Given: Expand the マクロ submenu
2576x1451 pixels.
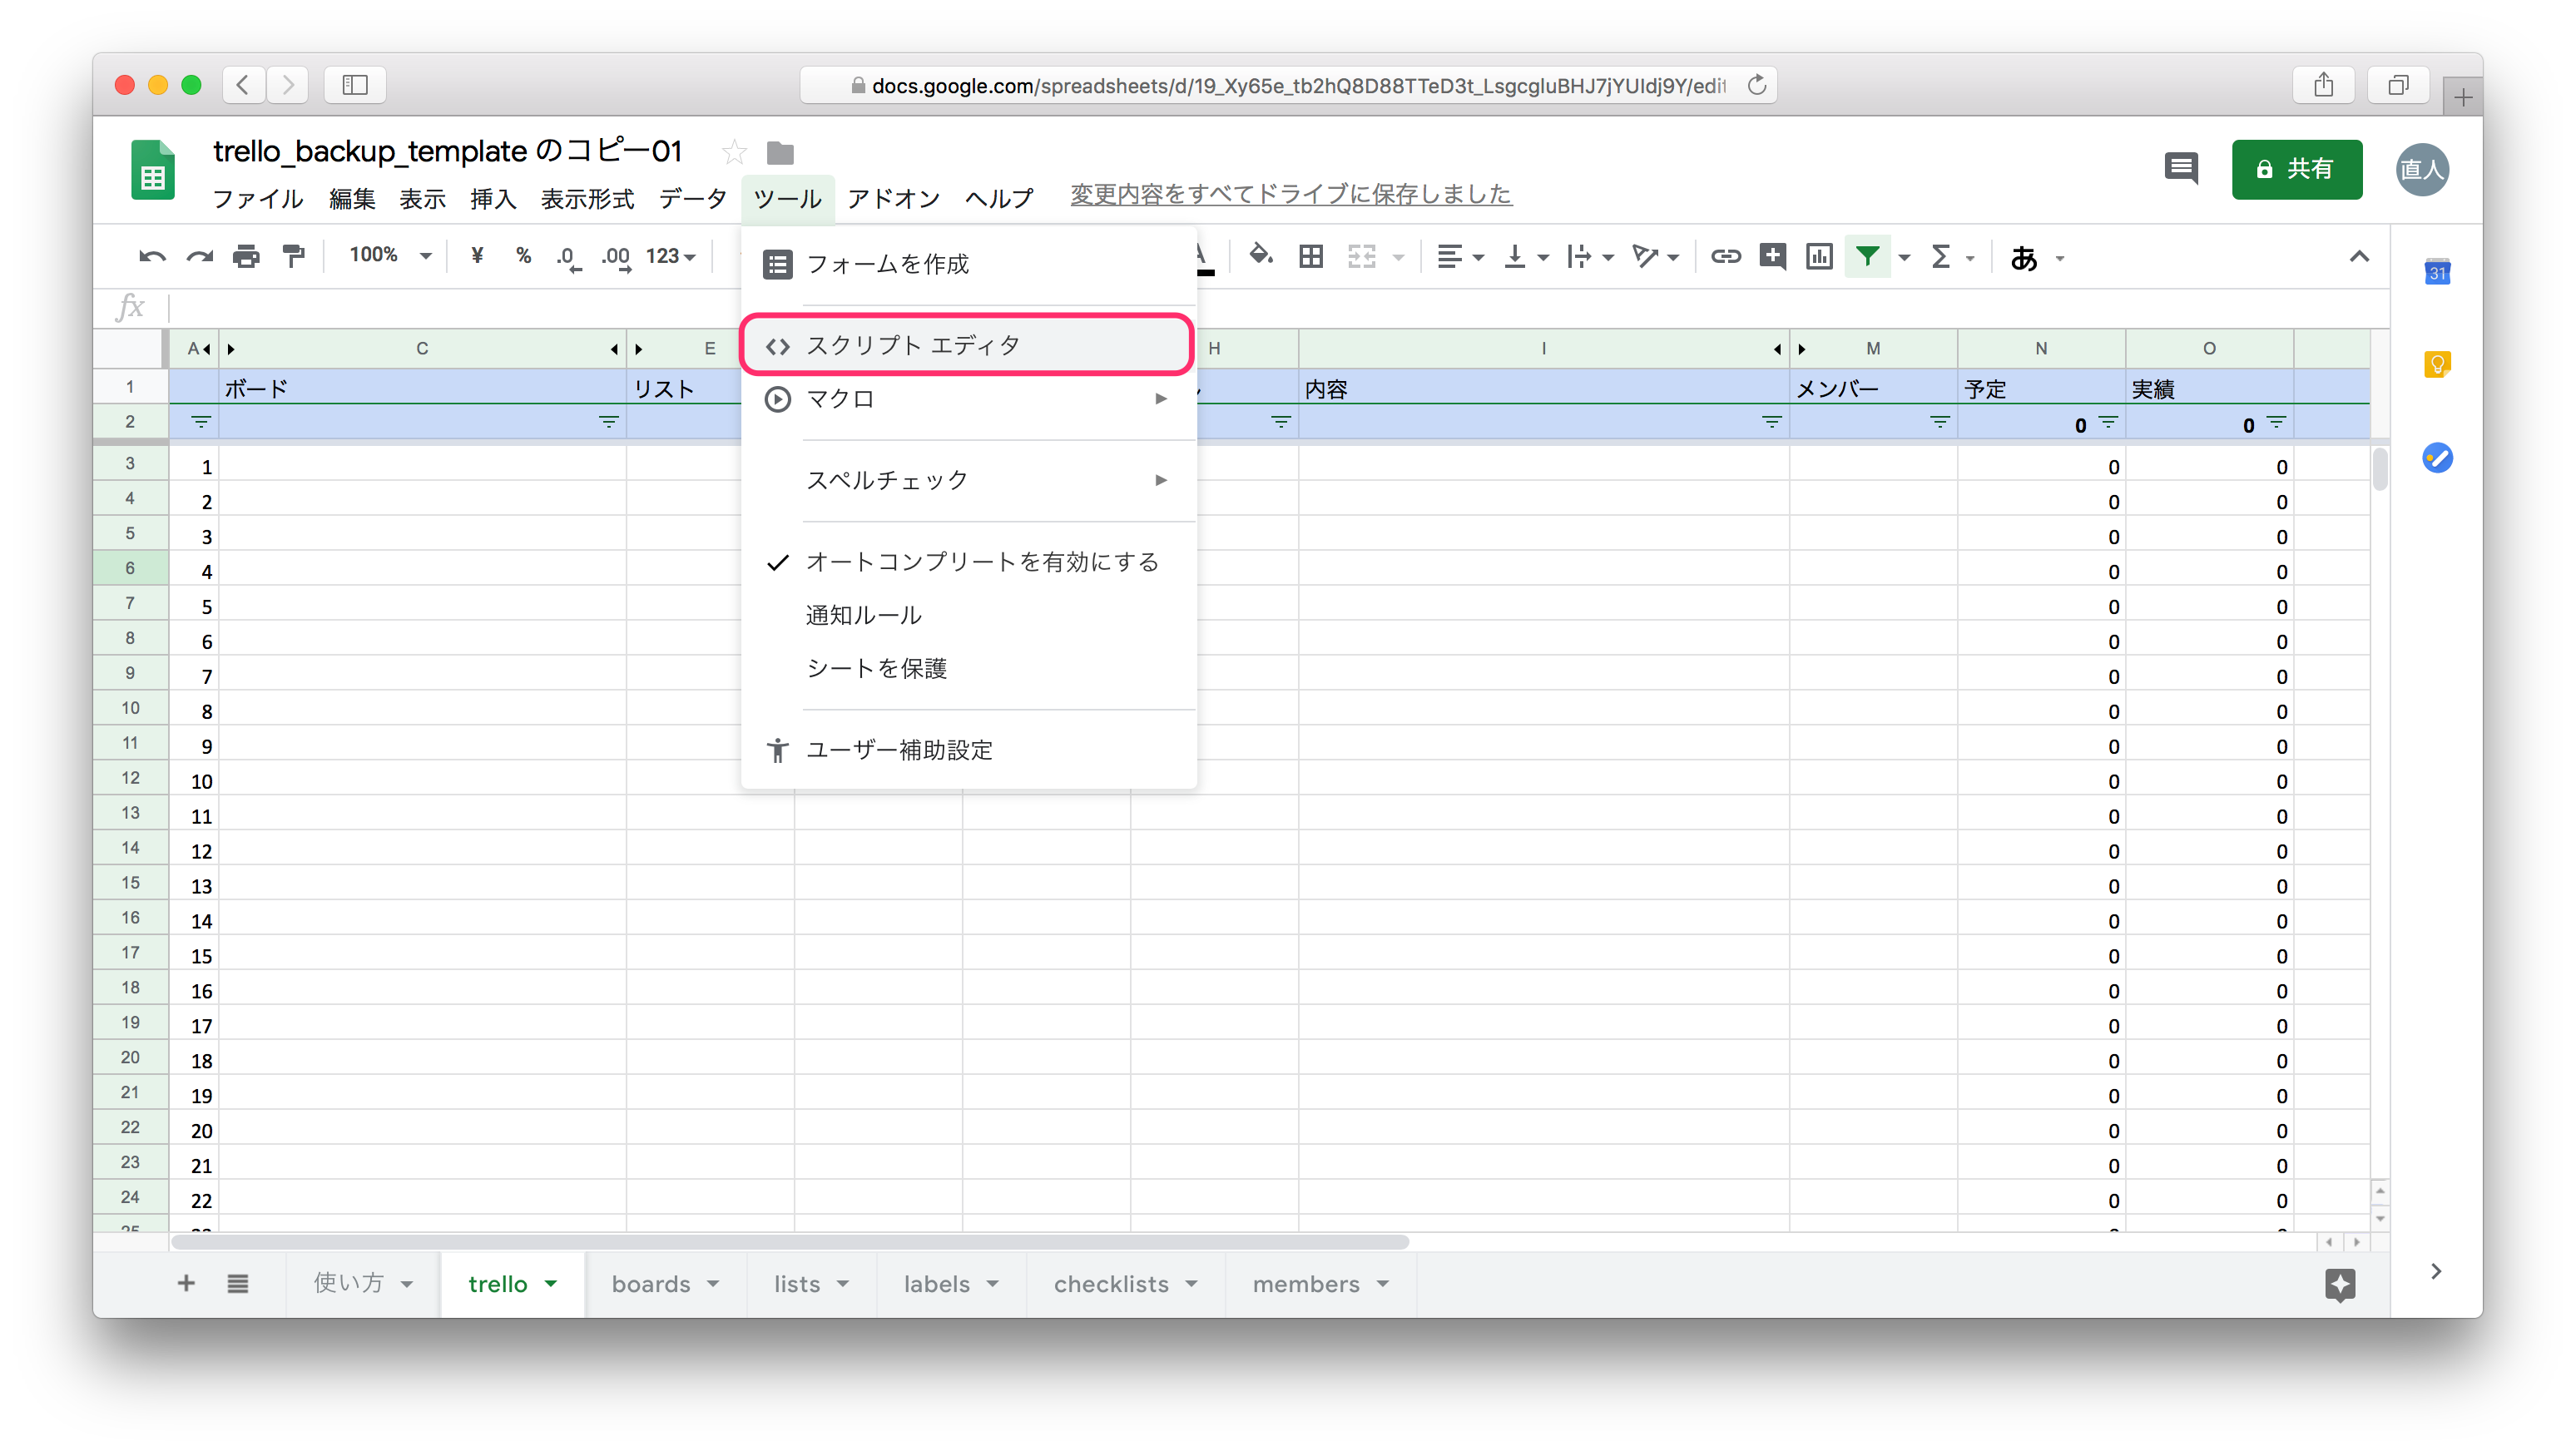Looking at the screenshot, I should pyautogui.click(x=967, y=399).
